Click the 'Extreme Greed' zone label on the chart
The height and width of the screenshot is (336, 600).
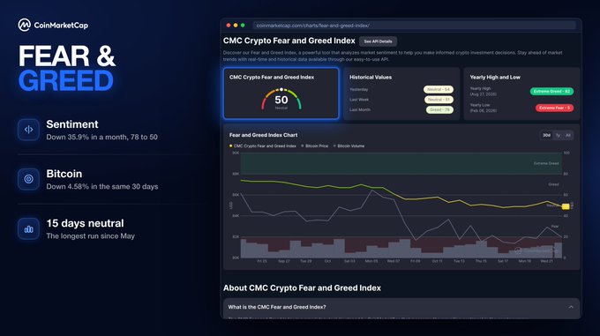(546, 164)
